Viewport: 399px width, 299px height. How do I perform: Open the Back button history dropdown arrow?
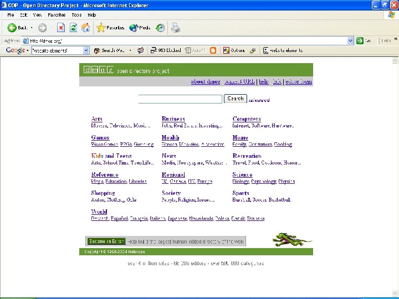coord(32,28)
